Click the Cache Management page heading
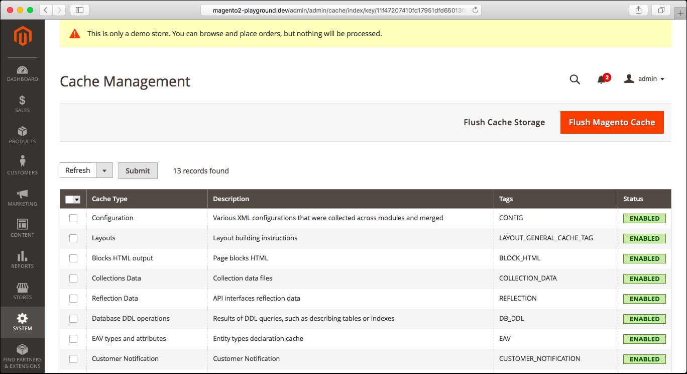 tap(125, 81)
